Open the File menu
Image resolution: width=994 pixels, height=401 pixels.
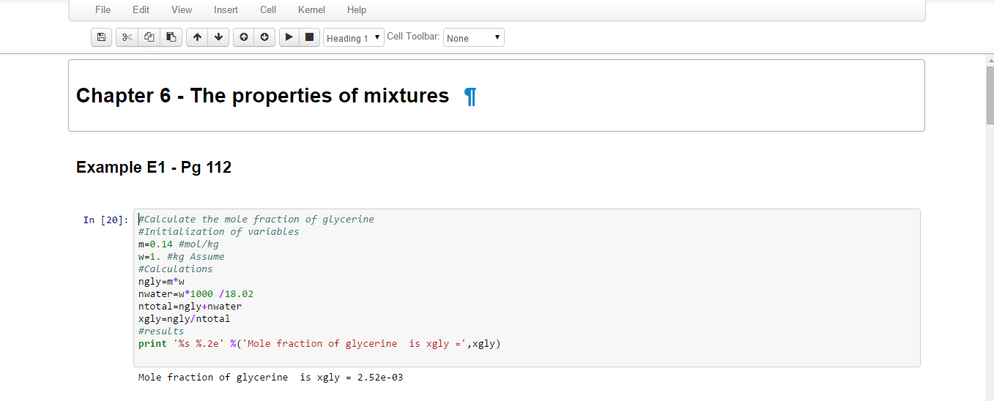103,10
